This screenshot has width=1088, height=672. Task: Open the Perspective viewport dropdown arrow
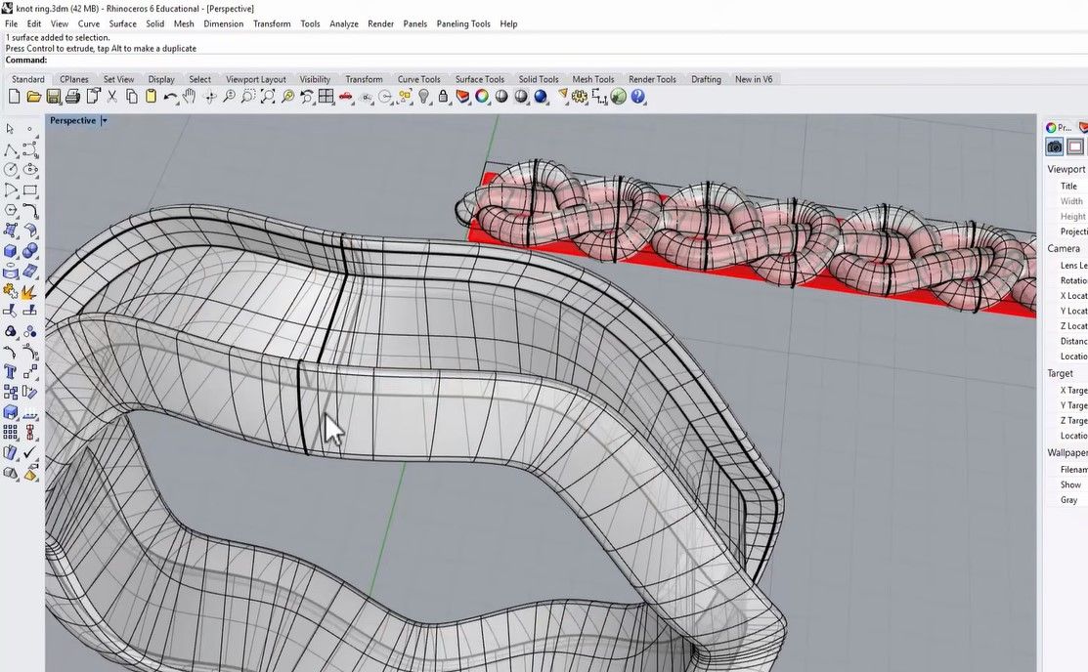105,121
